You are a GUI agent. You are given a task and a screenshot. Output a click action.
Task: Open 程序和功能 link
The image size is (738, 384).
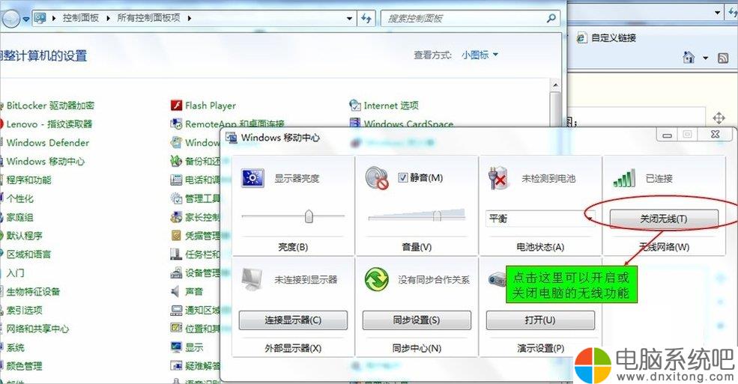(28, 180)
